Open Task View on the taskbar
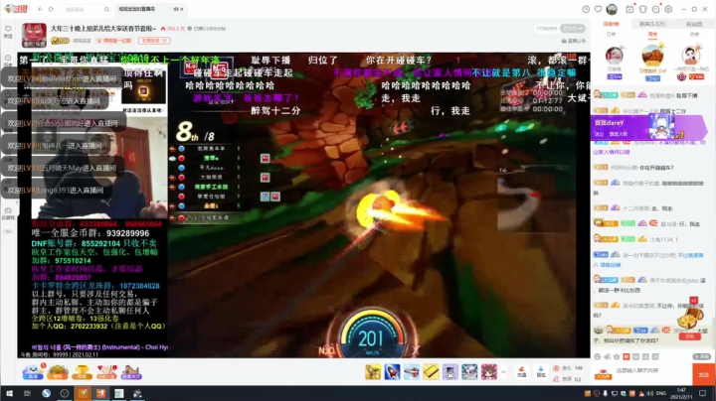This screenshot has width=716, height=401. 28,393
